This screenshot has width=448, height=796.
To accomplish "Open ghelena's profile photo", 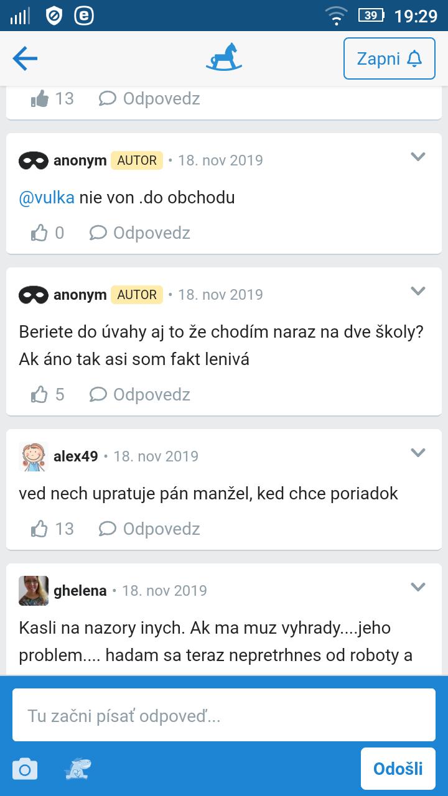I will point(33,591).
